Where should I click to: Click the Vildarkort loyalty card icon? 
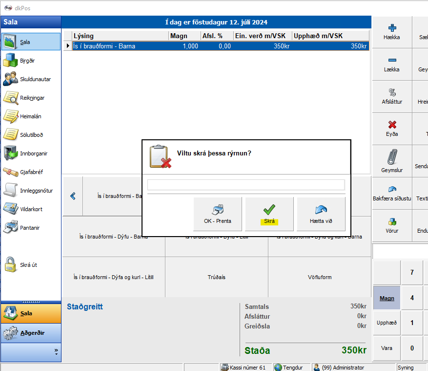coord(10,209)
